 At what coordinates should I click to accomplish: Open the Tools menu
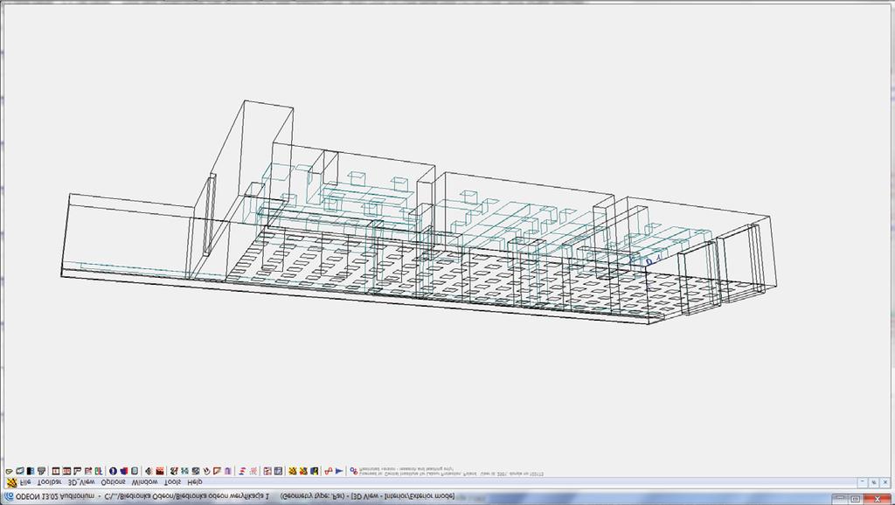point(173,483)
